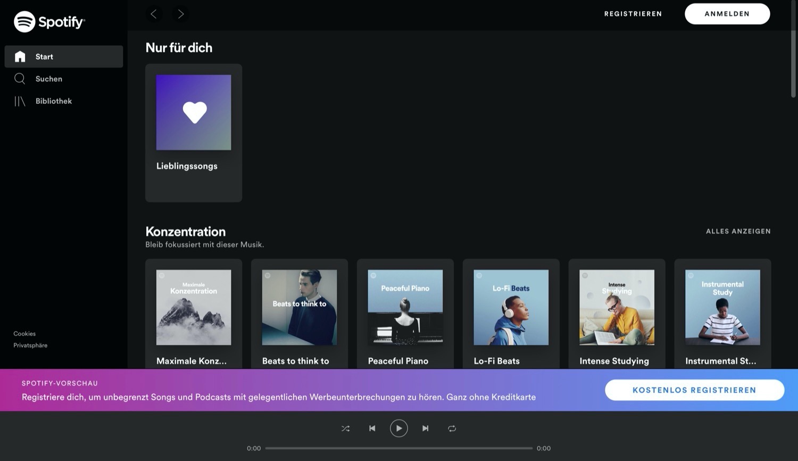Skip to the next track
The width and height of the screenshot is (798, 461).
click(x=426, y=429)
